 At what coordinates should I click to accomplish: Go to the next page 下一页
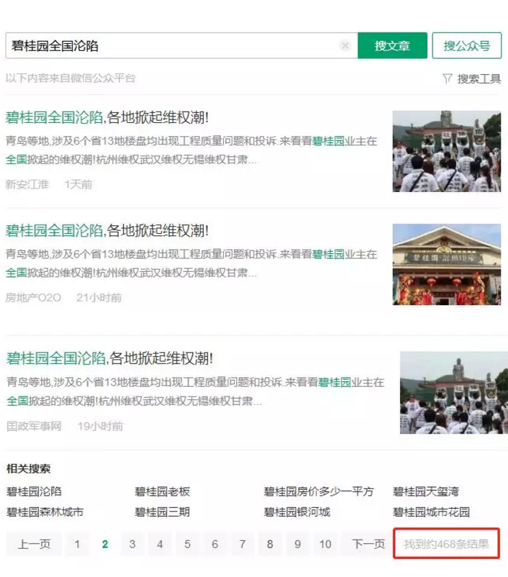coord(368,544)
